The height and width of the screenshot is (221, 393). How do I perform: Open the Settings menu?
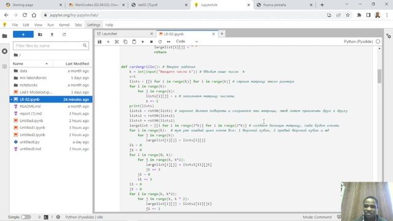point(93,25)
